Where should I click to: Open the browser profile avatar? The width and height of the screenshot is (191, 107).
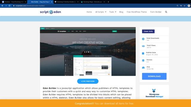[x=189, y=6]
